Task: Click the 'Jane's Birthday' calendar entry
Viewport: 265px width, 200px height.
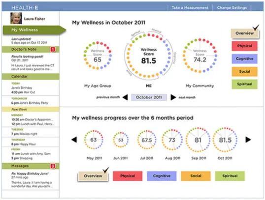Action: coord(22,88)
